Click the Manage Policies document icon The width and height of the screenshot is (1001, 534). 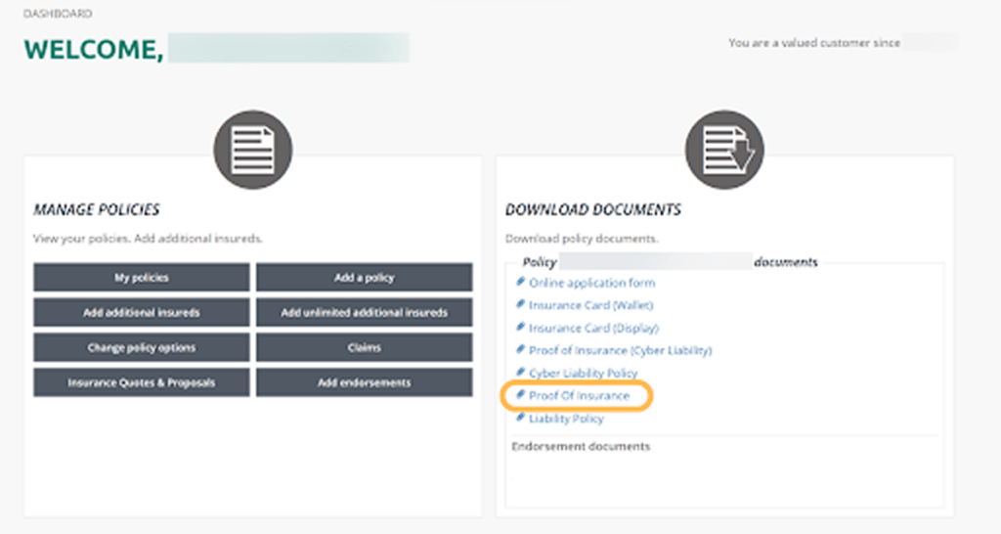(252, 150)
